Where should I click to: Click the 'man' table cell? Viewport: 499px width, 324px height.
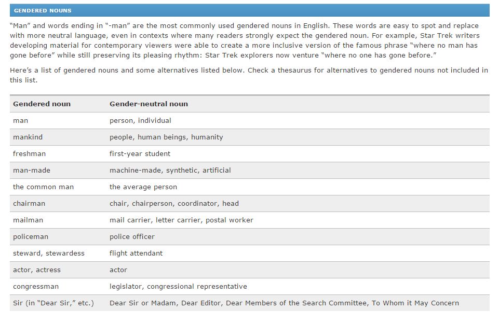point(20,121)
